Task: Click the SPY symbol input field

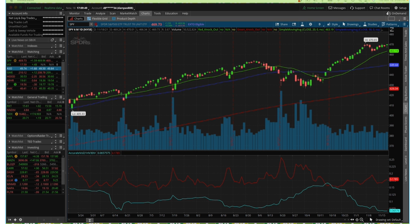Action: point(78,24)
